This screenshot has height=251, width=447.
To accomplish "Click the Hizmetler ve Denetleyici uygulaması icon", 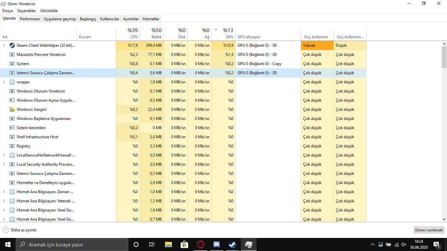I will click(x=12, y=183).
